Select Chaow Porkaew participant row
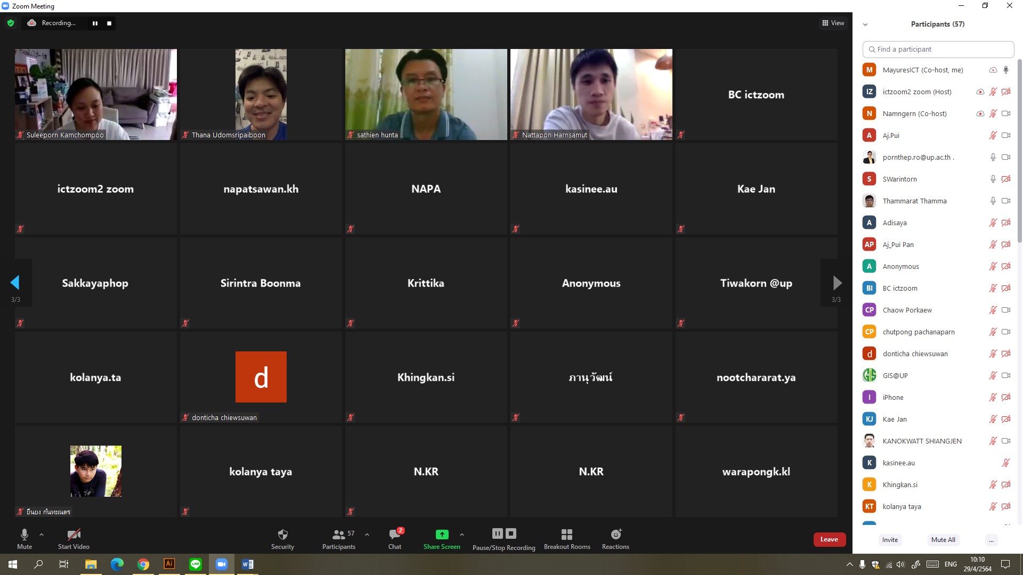Screen dimensions: 1023x575 click(937, 310)
